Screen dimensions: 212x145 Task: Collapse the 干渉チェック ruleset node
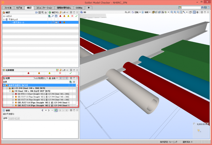coord(4,19)
